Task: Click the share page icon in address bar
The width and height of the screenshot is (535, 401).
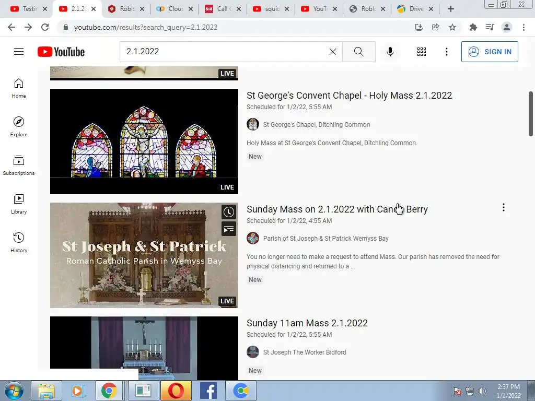Action: [x=435, y=27]
